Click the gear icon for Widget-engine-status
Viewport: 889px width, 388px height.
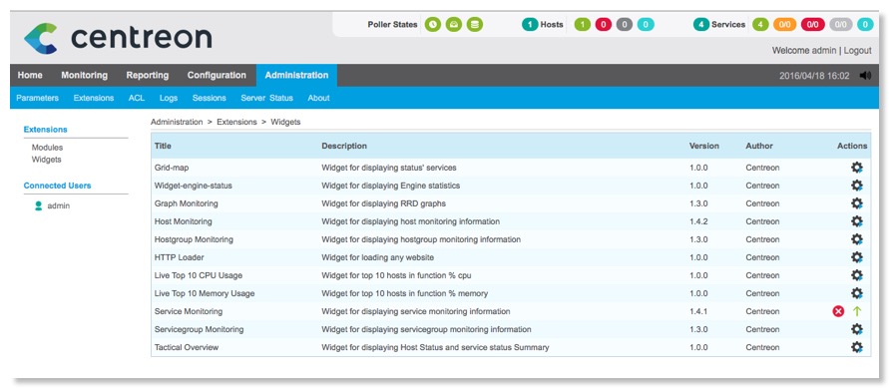click(857, 186)
